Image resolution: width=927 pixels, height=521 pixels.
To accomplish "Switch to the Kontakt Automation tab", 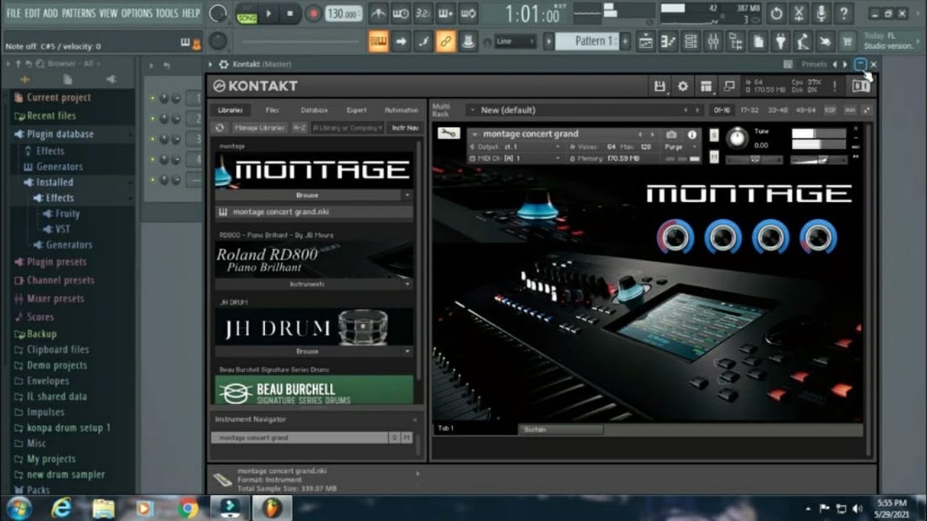I will [x=401, y=110].
